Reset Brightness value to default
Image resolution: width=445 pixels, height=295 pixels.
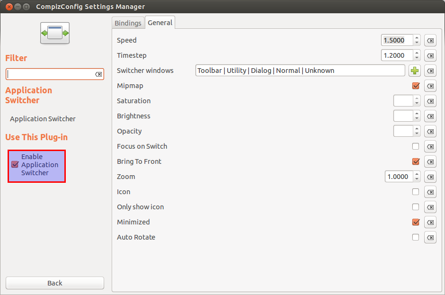pyautogui.click(x=430, y=116)
